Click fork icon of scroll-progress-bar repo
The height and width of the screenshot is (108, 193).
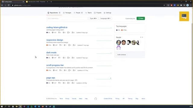pyautogui.click(x=60, y=70)
